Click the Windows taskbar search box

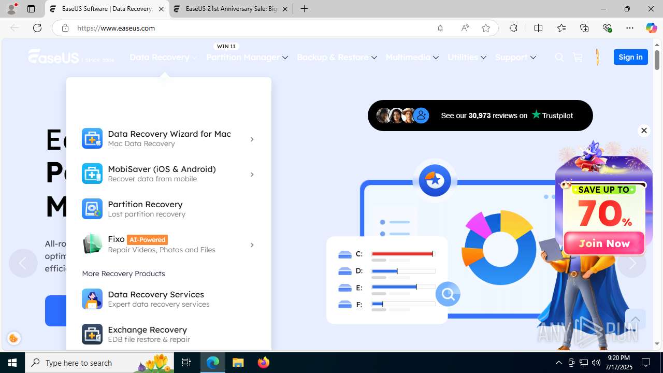point(100,363)
